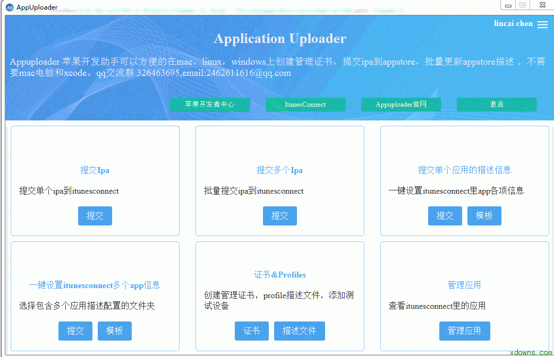Click the text 选择包含多个应用描述配置的文件夹
This screenshot has width=554, height=357.
[x=87, y=306]
